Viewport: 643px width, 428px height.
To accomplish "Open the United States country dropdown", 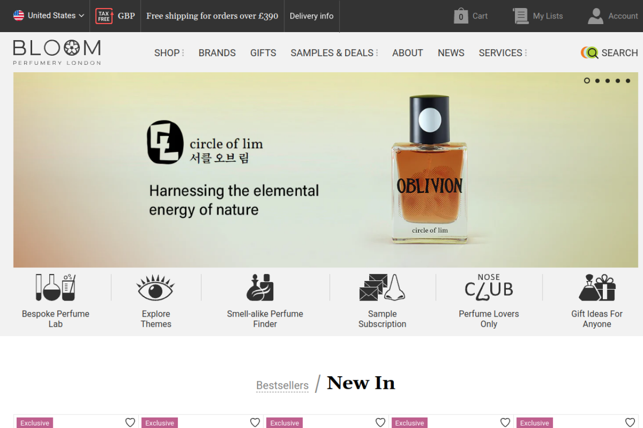I will click(x=49, y=16).
